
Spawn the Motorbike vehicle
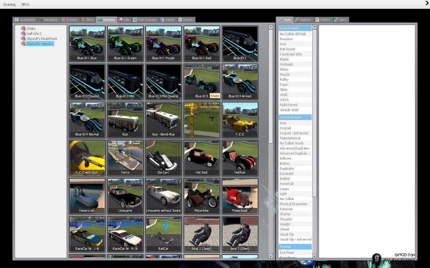coord(202,196)
